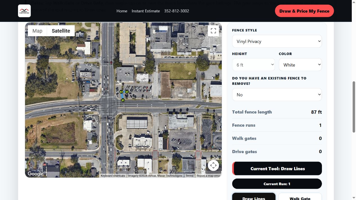The image size is (356, 200).
Task: Click the Fence runs label
Action: (x=244, y=125)
